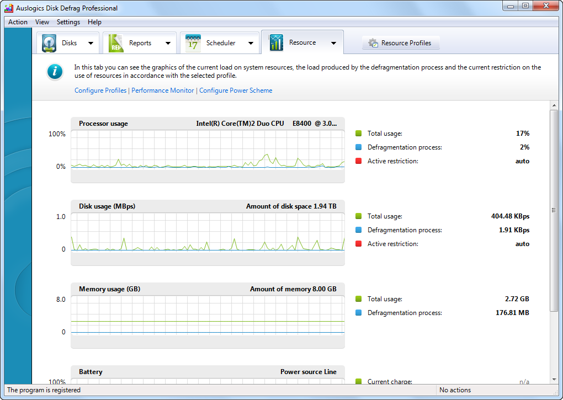Screen dimensions: 563x400
Task: Close the Auslogics Disk Defrag window
Action: (x=546, y=6)
